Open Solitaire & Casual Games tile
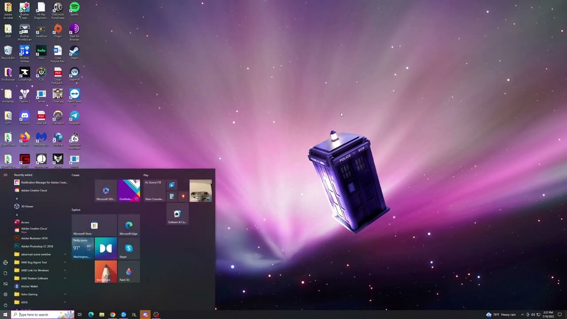 click(177, 214)
